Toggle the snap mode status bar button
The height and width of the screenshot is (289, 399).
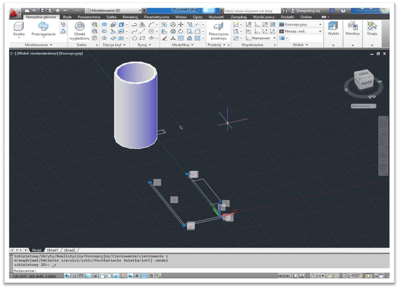(x=74, y=276)
